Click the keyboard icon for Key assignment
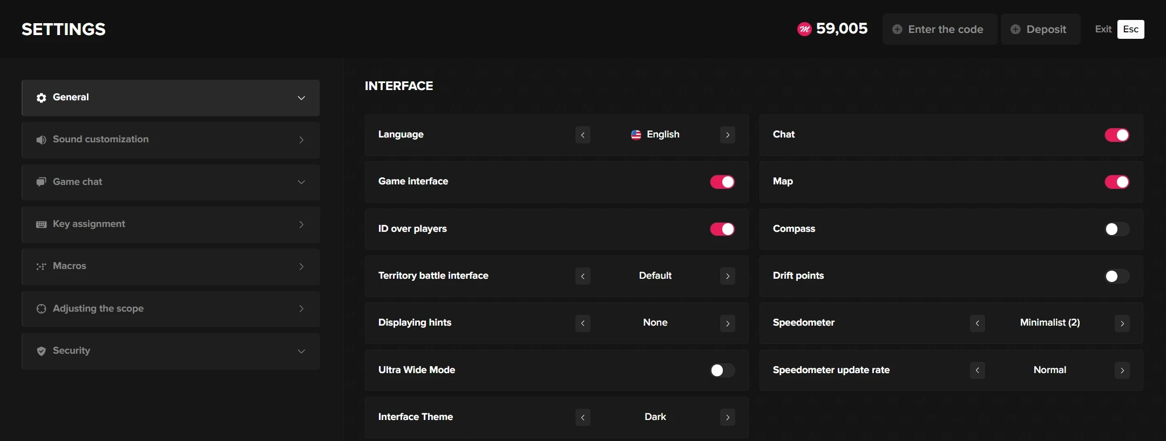Screen dimensions: 1166x441 (x=41, y=224)
